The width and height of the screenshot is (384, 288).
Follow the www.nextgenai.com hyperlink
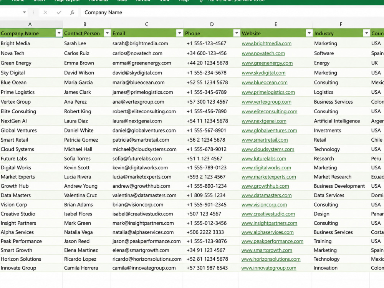tap(264, 121)
